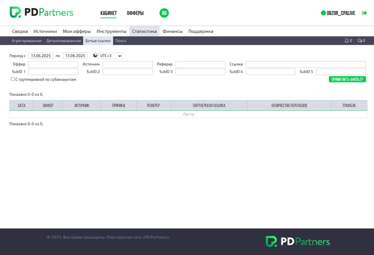The image size is (374, 255).
Task: Focus the SubID 2 input
Action: 127,72
